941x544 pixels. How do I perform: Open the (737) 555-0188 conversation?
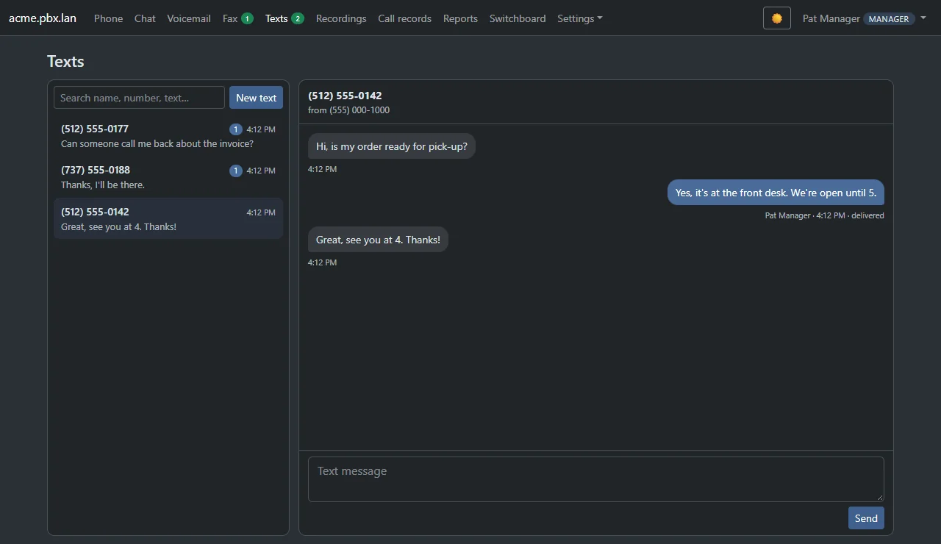click(168, 177)
